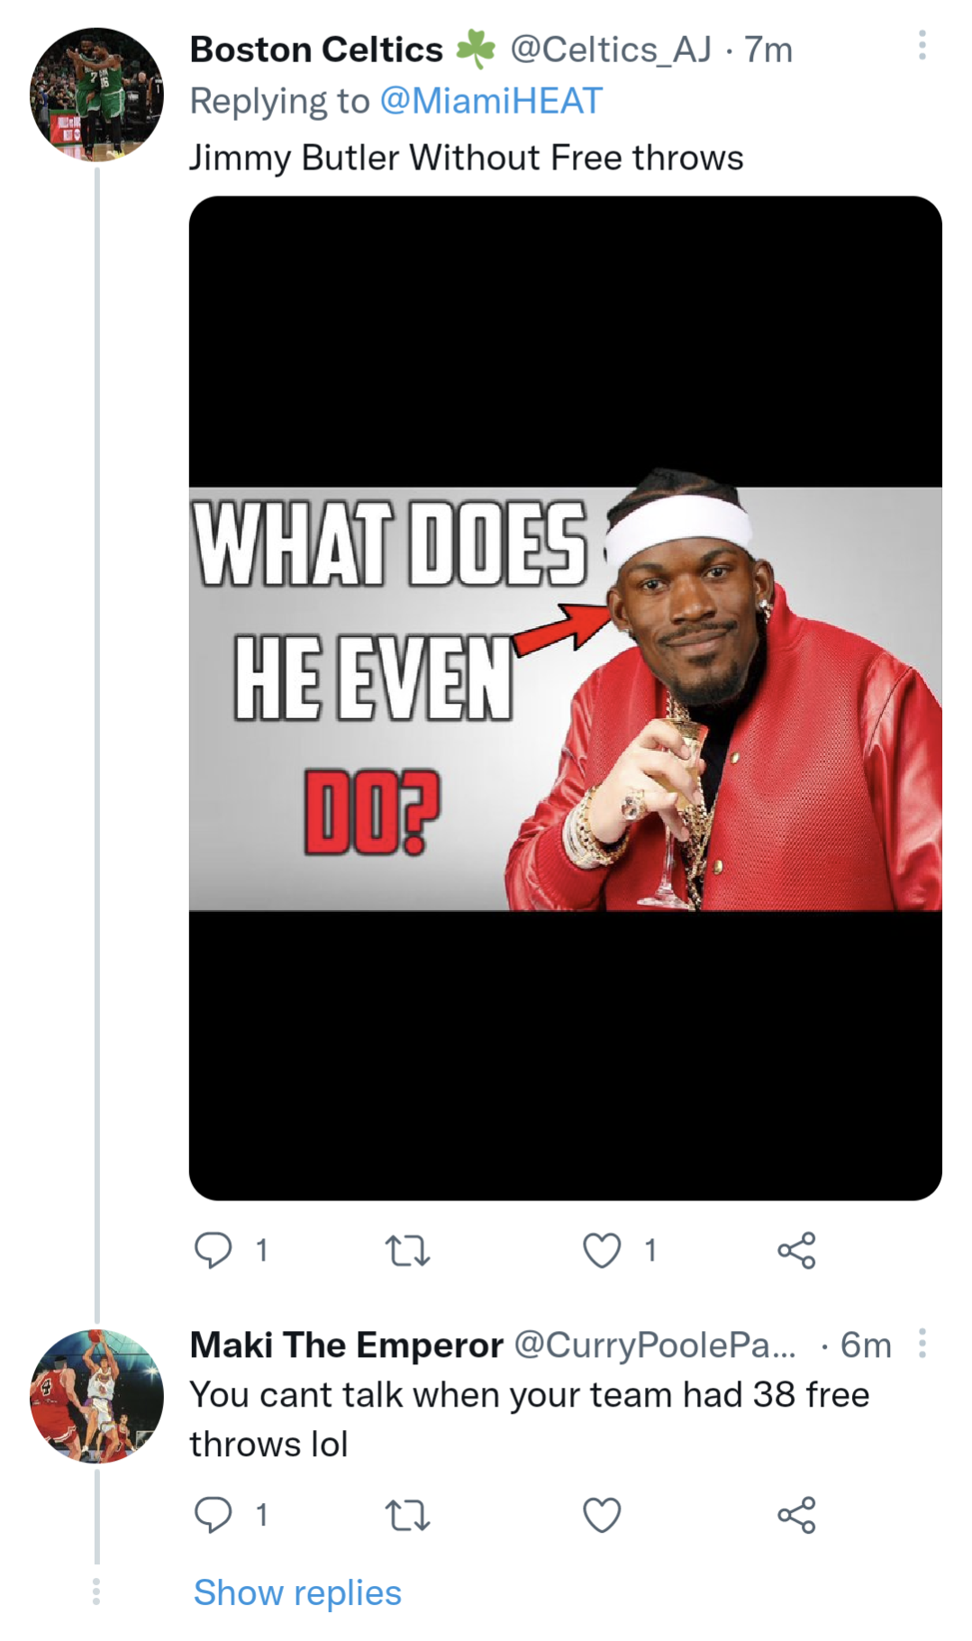
Task: Open the 'What does he even do?' image
Action: (x=565, y=697)
